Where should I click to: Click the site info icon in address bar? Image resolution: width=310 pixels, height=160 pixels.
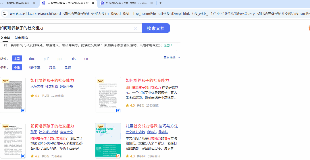[x=5, y=14]
